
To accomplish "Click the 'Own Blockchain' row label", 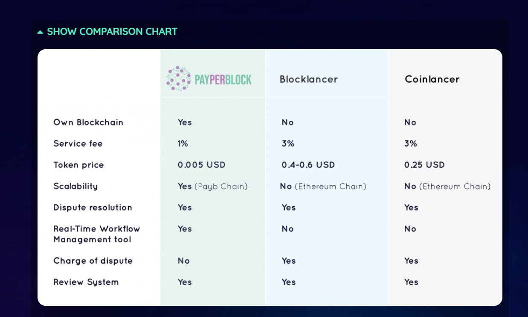I will point(88,122).
